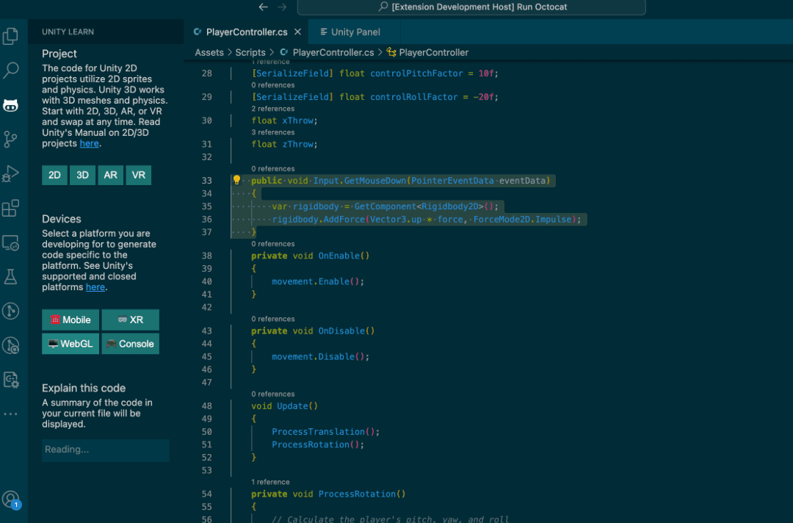This screenshot has height=523, width=793.
Task: Open the Extensions marketplace view
Action: [11, 209]
